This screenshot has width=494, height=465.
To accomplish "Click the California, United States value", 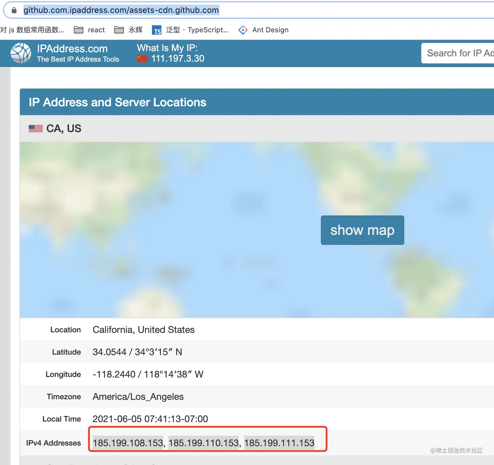I will point(144,330).
